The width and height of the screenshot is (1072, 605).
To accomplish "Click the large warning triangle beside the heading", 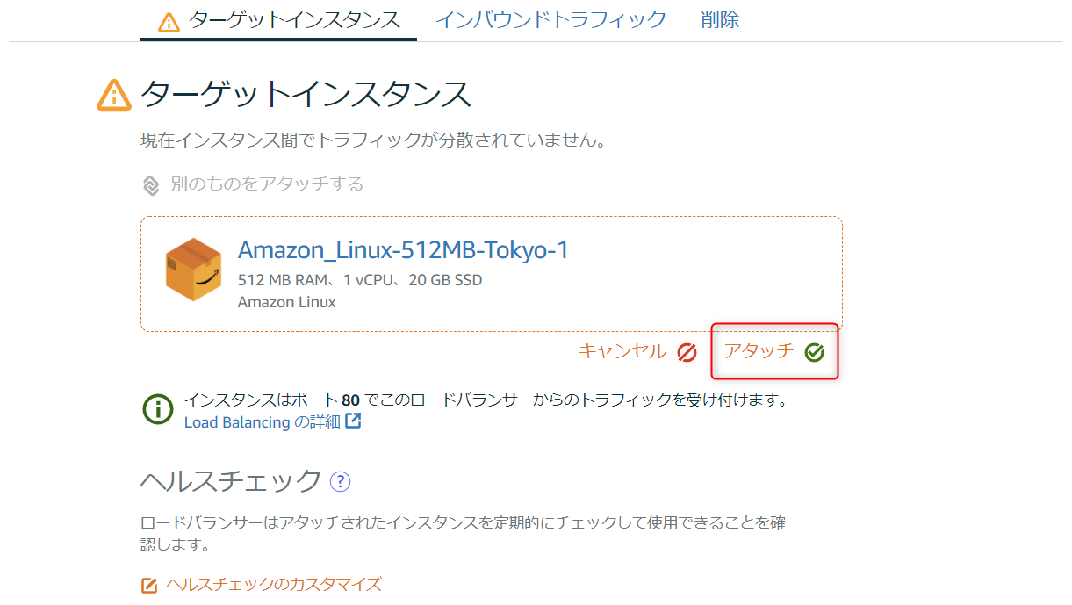I will pos(114,95).
